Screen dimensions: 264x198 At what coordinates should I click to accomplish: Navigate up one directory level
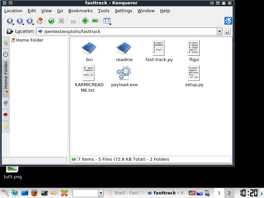[x=30, y=21]
